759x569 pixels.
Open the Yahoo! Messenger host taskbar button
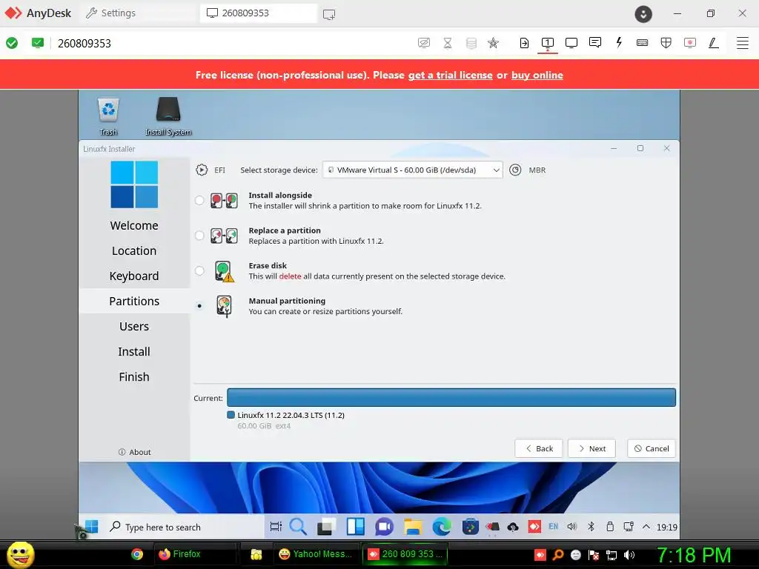point(316,554)
